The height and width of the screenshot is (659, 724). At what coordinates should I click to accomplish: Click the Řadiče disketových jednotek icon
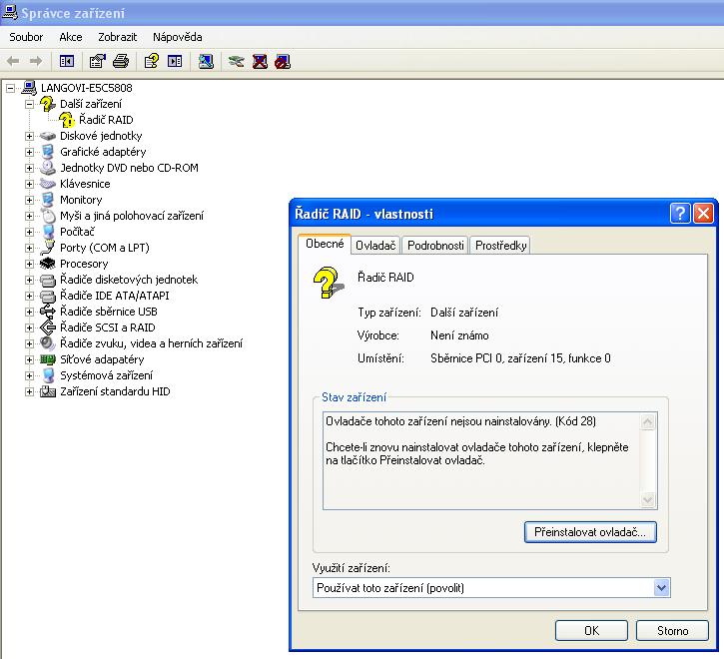click(x=48, y=280)
